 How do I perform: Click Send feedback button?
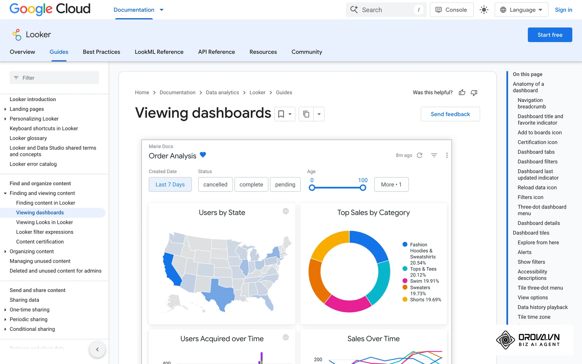click(450, 114)
